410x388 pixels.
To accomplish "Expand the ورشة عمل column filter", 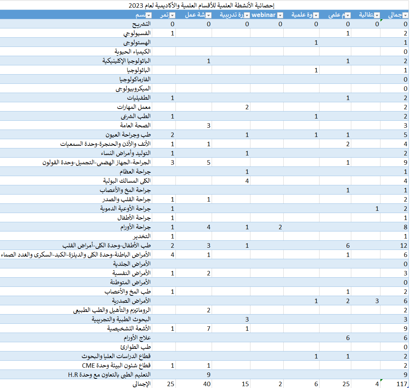I will (208, 15).
